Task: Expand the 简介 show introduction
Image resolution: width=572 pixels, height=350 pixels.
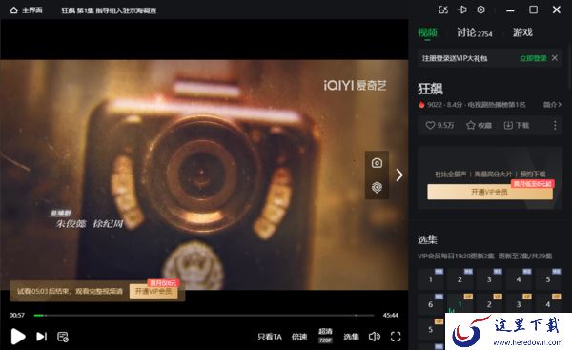Action: click(x=552, y=105)
